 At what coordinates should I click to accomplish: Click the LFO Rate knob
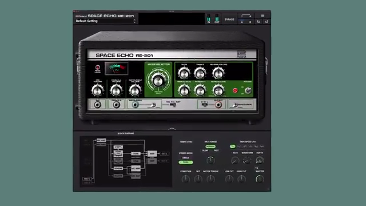click(235, 160)
